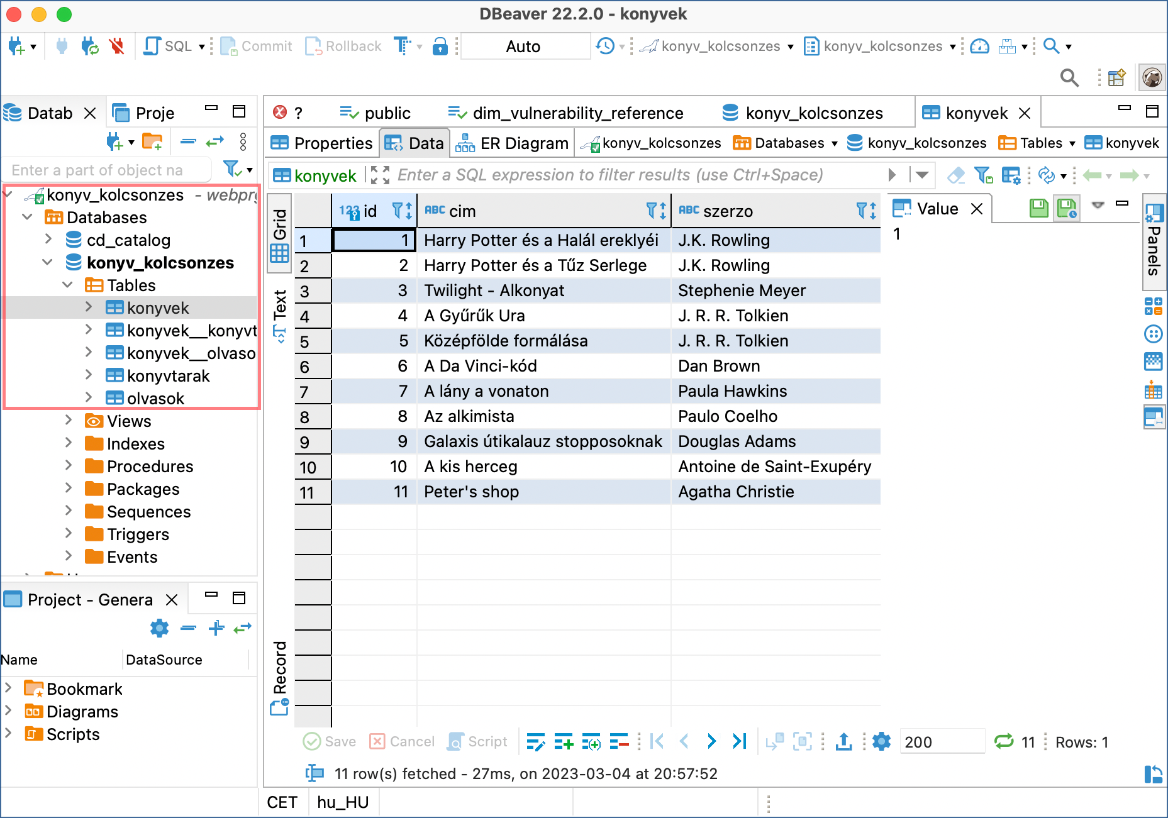Select row header number 6
Viewport: 1168px width, 818px height.
[x=313, y=366]
